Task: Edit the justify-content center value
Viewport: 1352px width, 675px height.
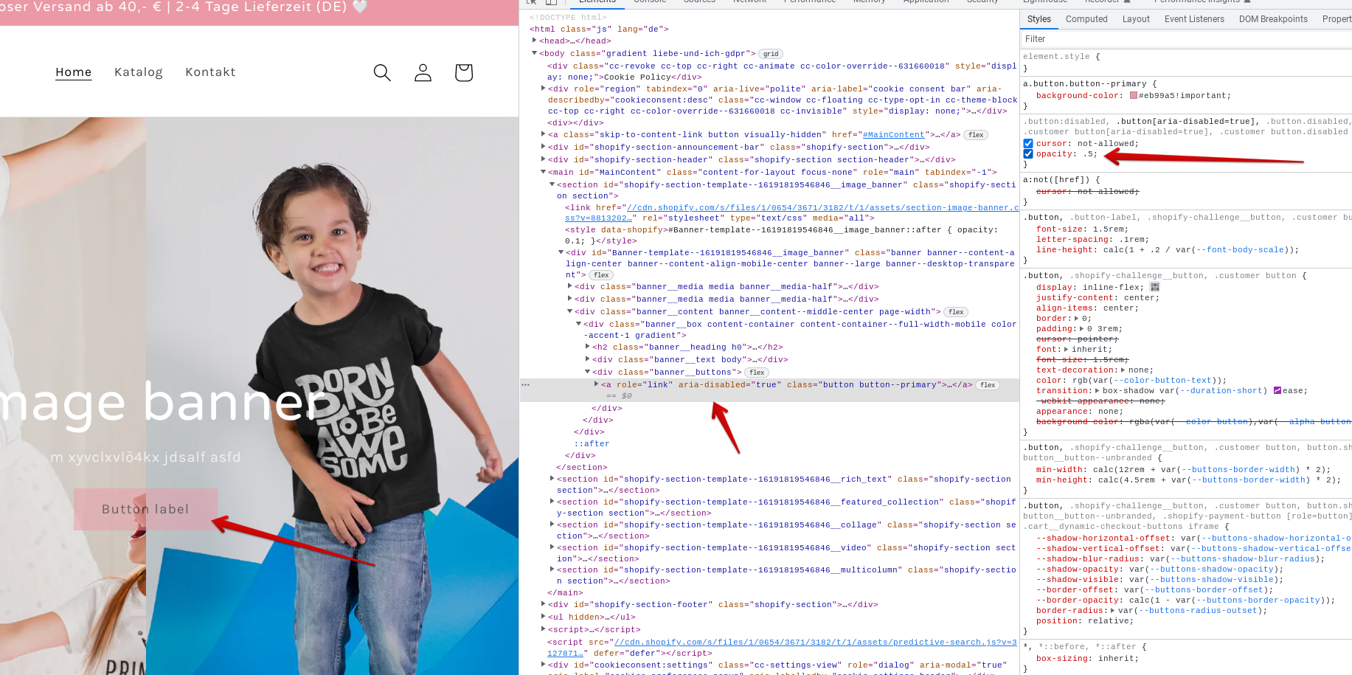Action: pos(1141,298)
